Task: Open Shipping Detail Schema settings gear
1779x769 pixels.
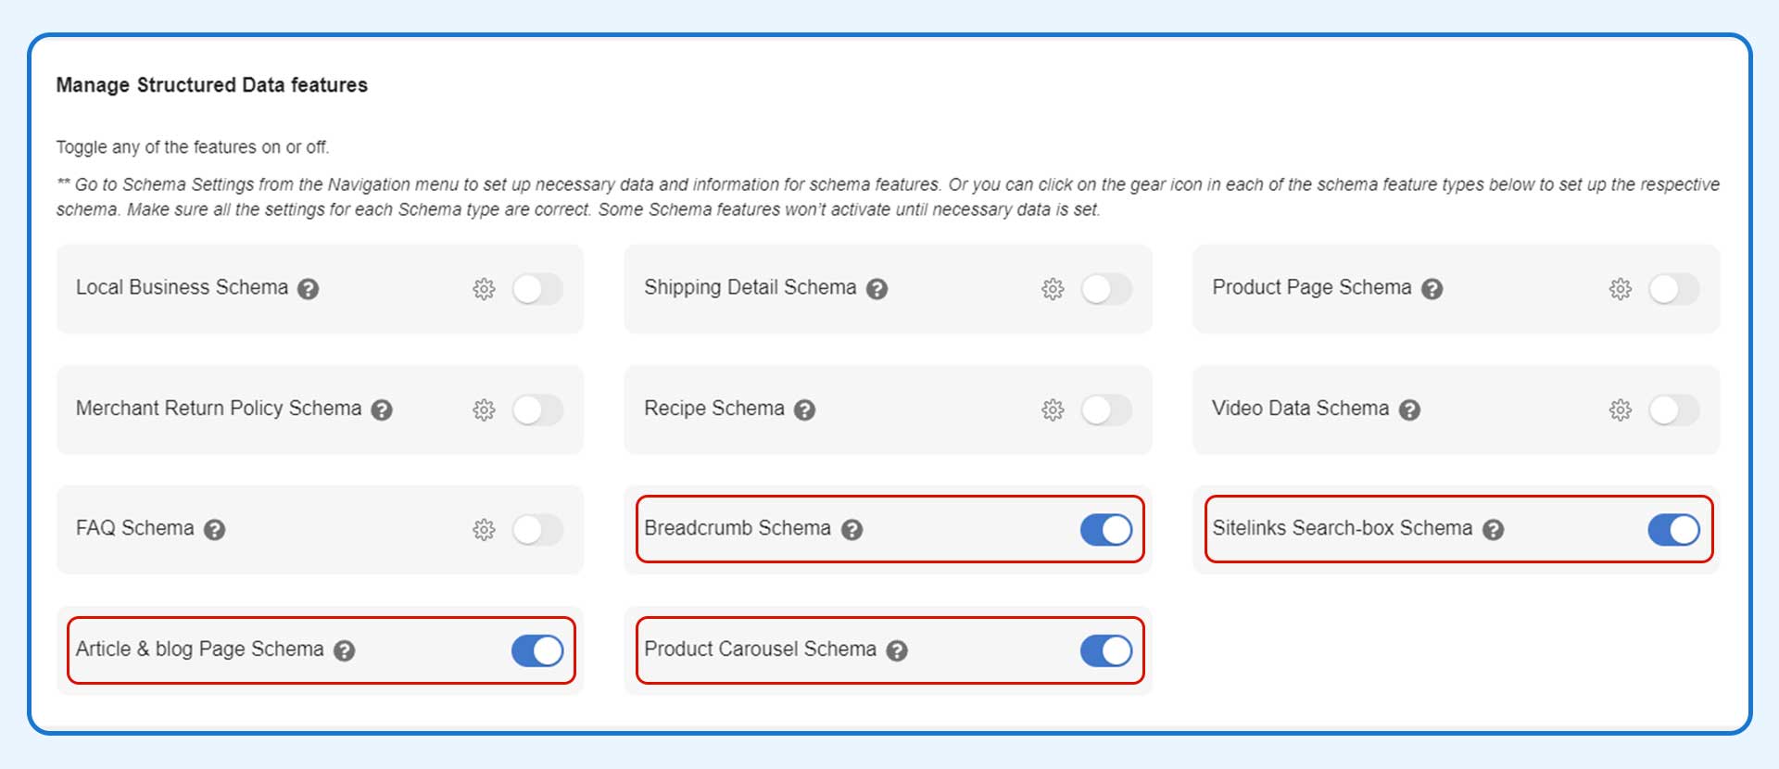Action: pos(1054,289)
